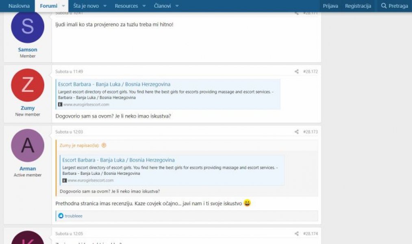Open the Pretraga search button
Screen dimensions: 412x244
point(395,6)
